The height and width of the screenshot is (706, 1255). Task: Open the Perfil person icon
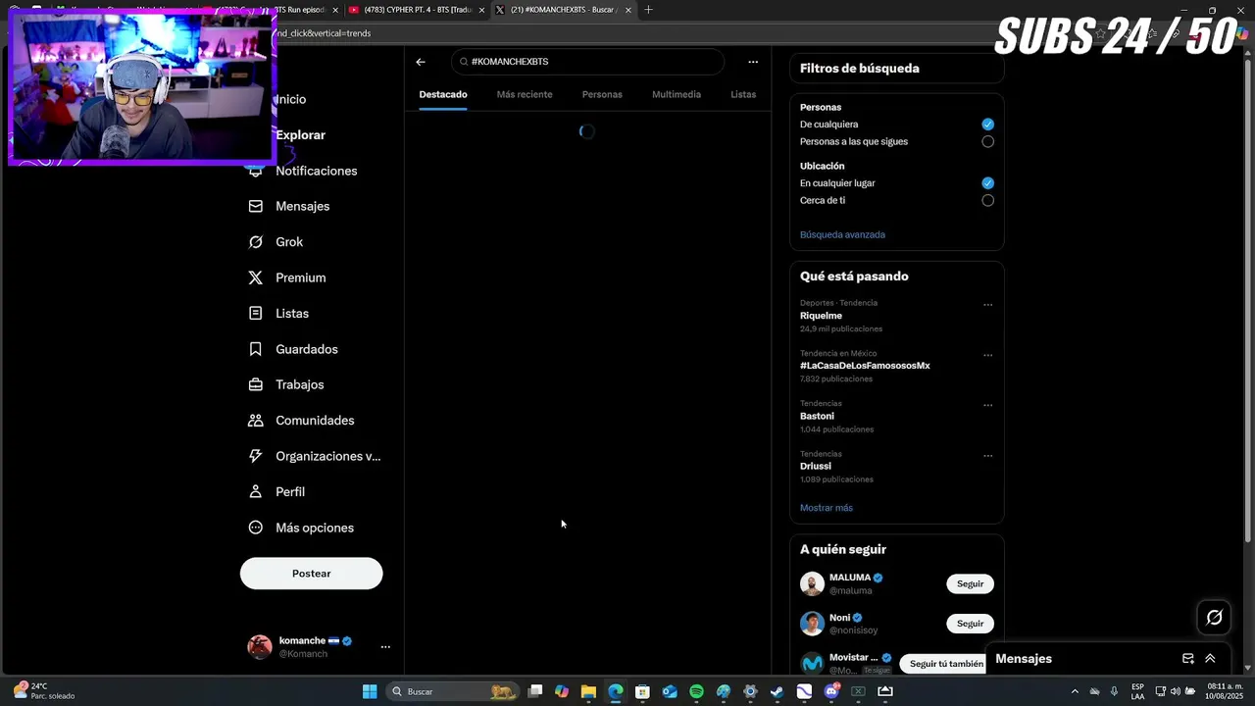point(255,492)
